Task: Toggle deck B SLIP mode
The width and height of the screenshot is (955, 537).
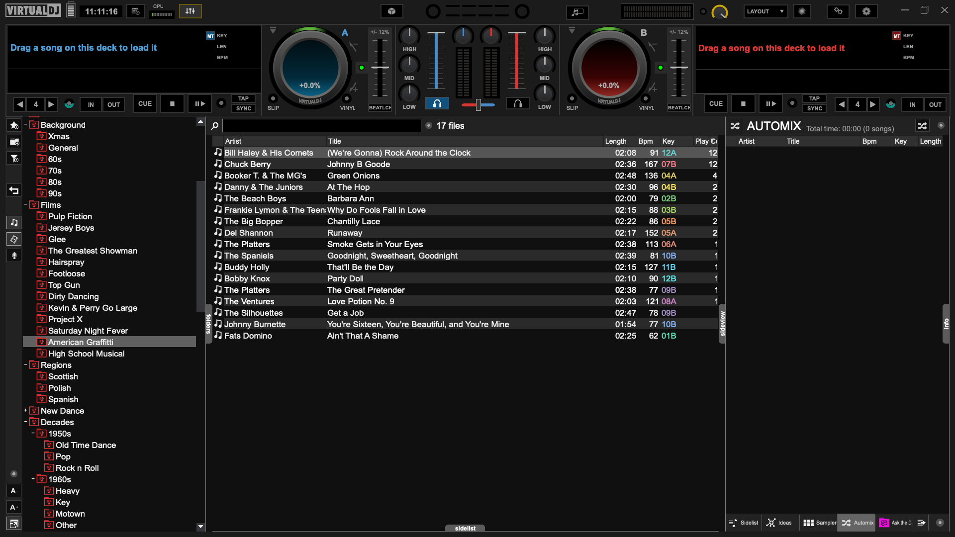Action: click(x=572, y=98)
